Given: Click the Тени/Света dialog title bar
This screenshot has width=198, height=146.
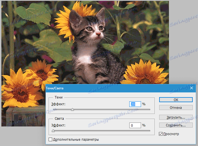Looking at the screenshot, I should (121, 88).
